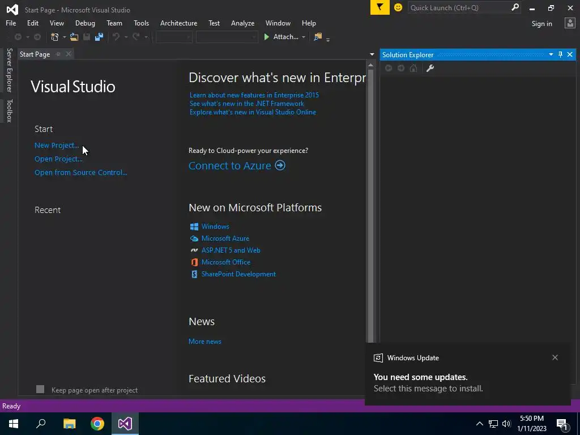Click the New Project toolbar icon
580x435 pixels.
55,37
